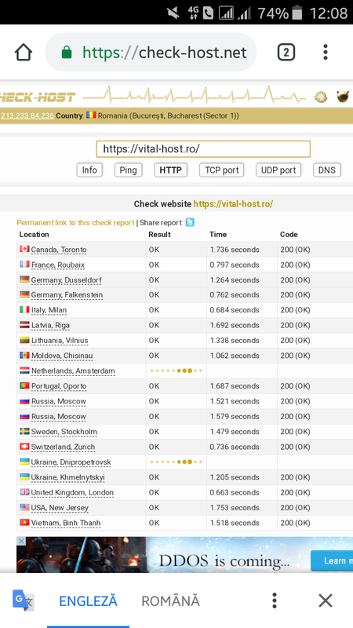Click Portugal, Oporto location
Screen dimensions: 353x628
[x=59, y=386]
